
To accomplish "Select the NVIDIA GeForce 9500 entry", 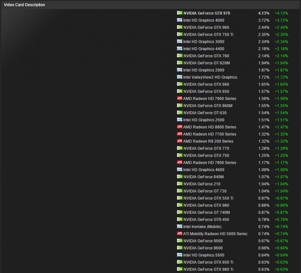I will coord(203,241).
